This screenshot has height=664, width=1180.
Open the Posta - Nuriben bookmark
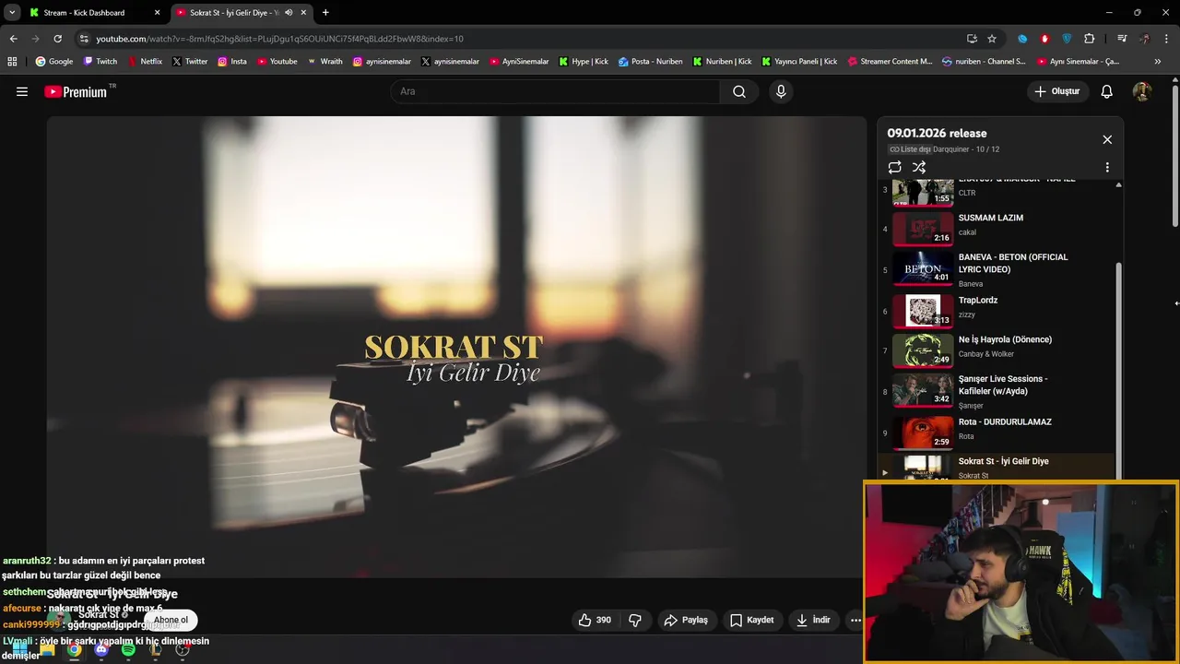tap(651, 62)
